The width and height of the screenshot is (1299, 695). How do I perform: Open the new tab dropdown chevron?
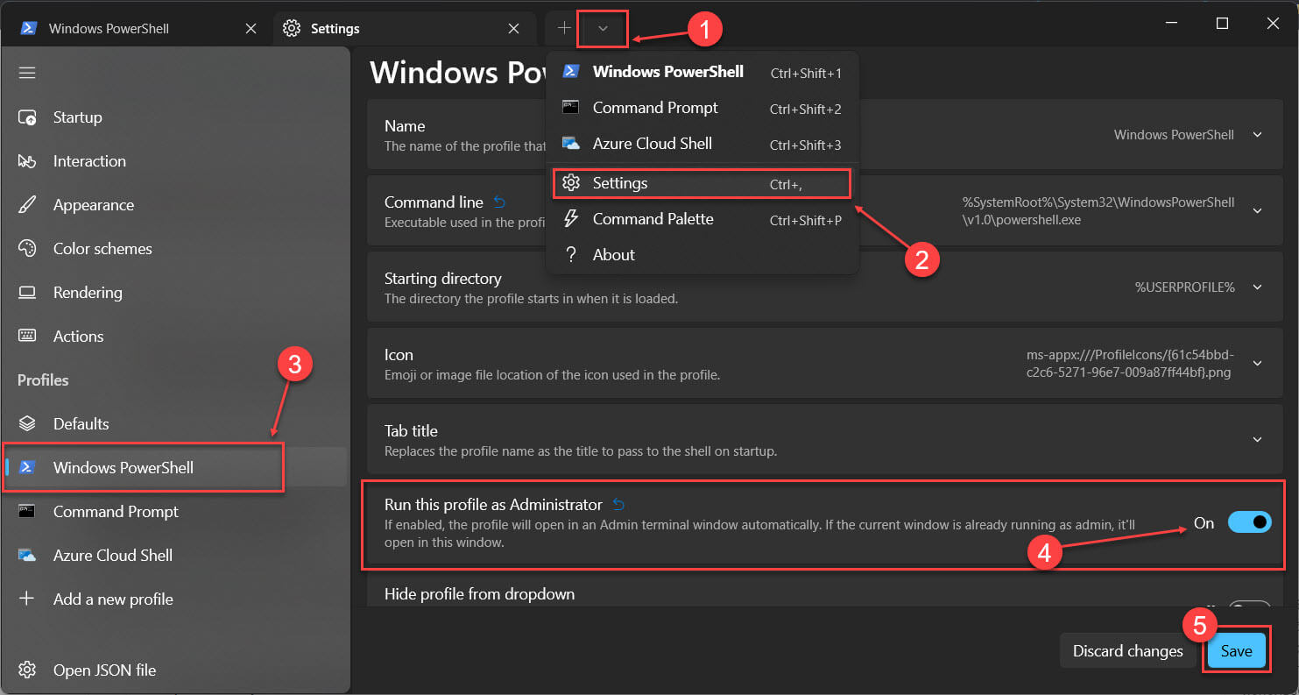pos(603,28)
